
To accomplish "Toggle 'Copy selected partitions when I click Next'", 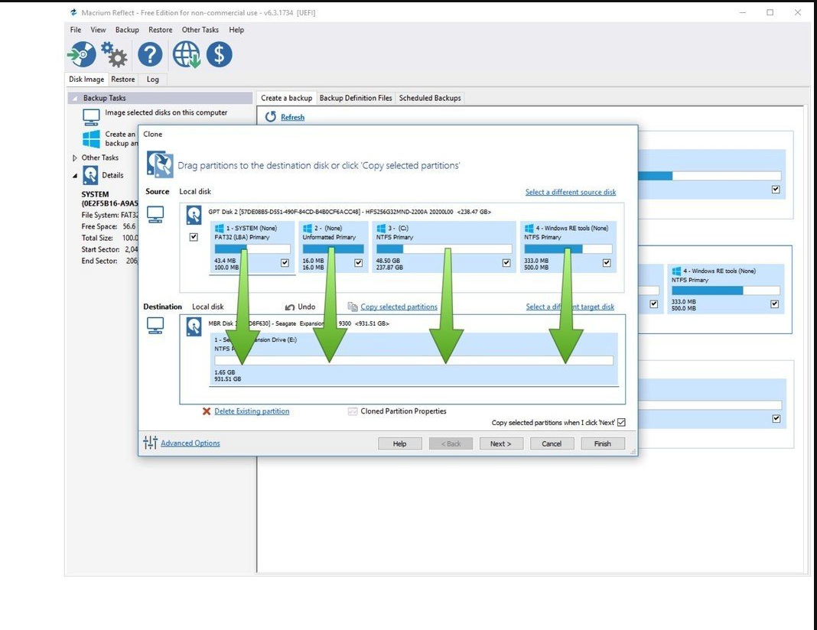I will [x=621, y=422].
